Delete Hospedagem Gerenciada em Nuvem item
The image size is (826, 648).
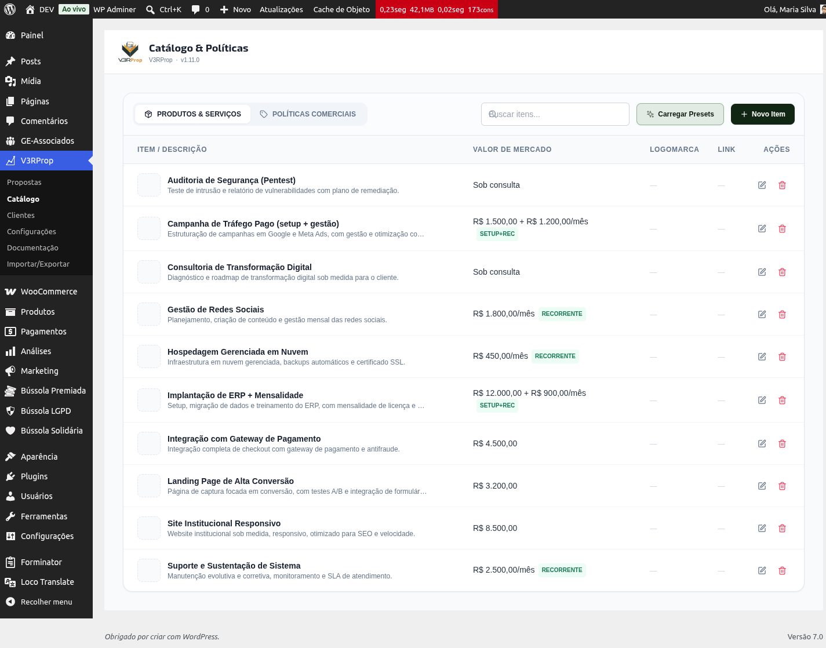coord(782,356)
